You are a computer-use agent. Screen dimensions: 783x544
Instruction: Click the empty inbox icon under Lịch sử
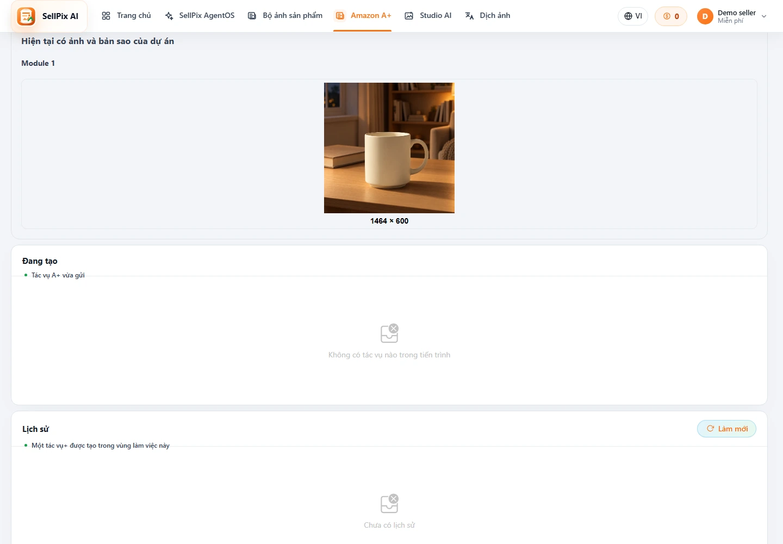point(389,504)
